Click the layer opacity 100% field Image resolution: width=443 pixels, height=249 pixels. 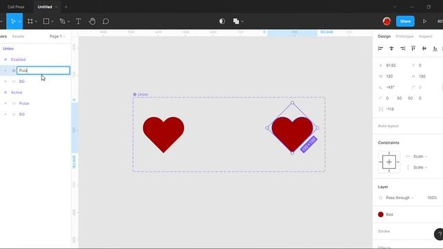point(432,198)
